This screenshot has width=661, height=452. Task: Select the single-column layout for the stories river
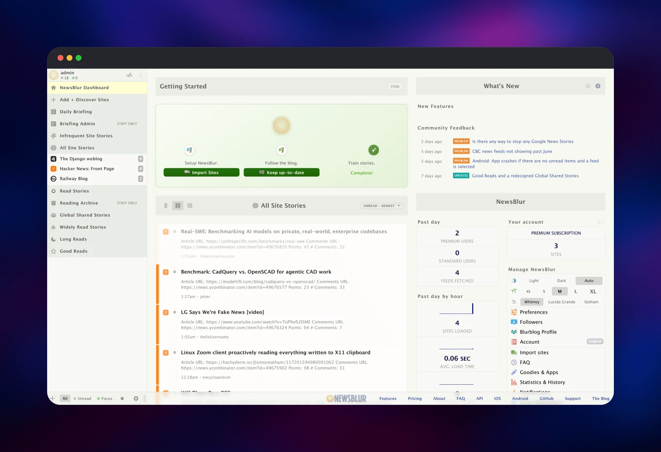(x=166, y=206)
